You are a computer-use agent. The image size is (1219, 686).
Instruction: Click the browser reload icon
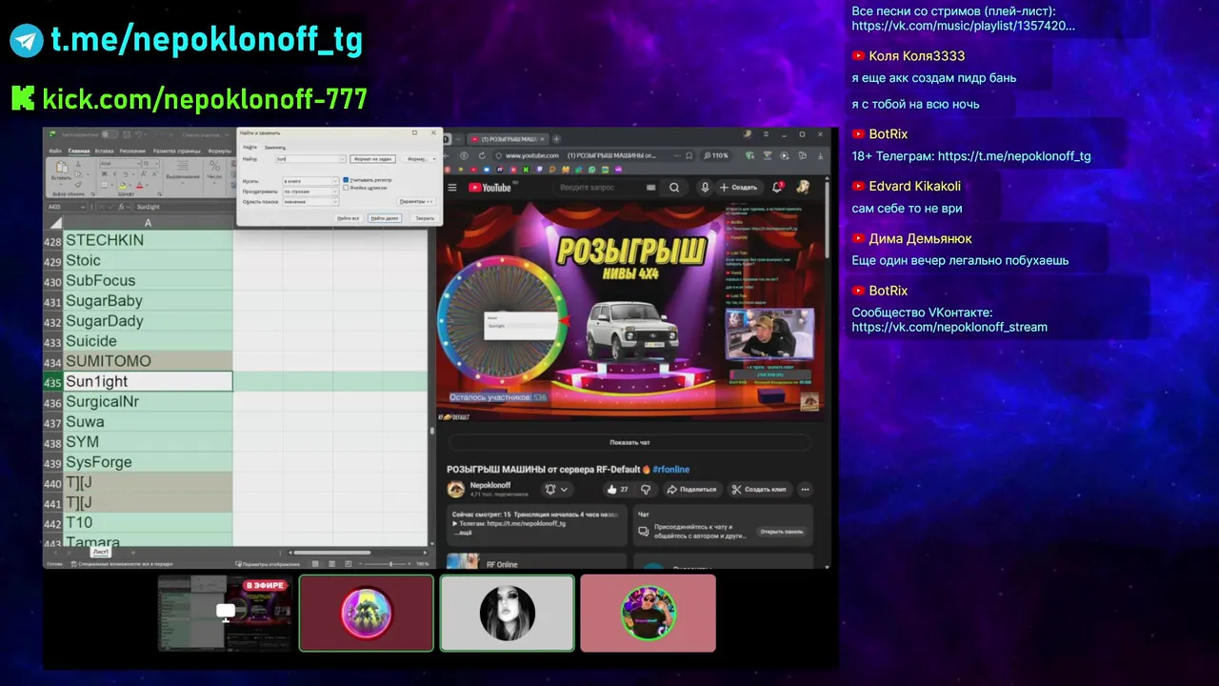pos(482,155)
